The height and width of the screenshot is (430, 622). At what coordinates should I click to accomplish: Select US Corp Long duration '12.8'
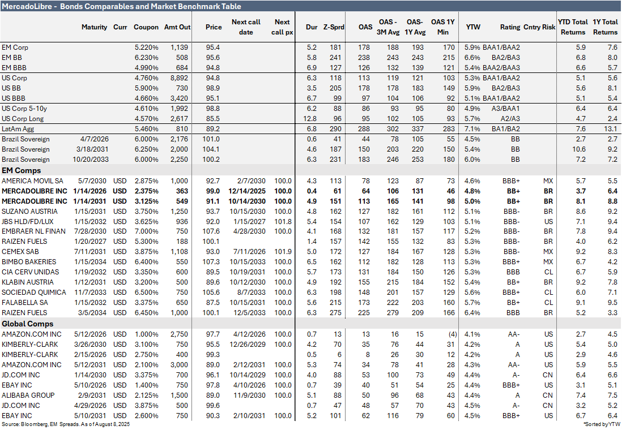(x=310, y=119)
